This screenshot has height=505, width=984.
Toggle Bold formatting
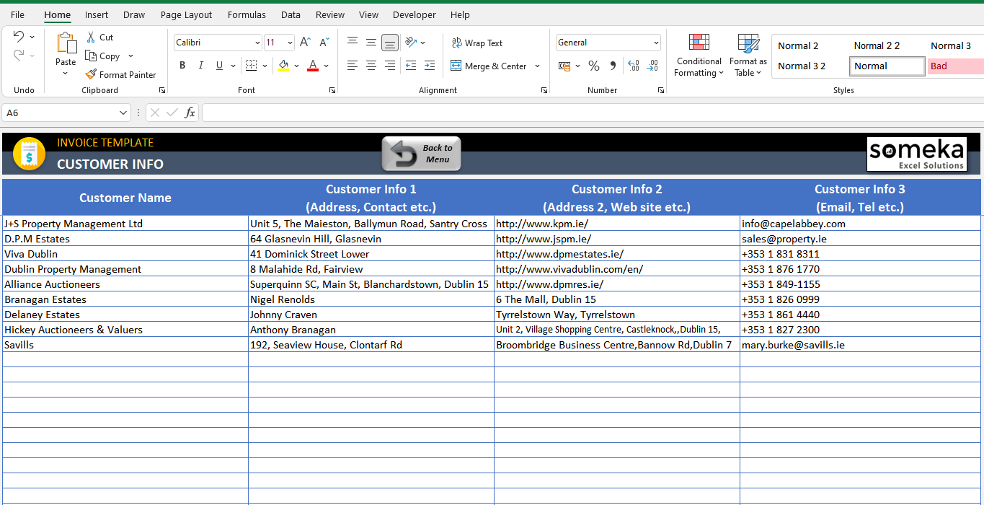182,66
